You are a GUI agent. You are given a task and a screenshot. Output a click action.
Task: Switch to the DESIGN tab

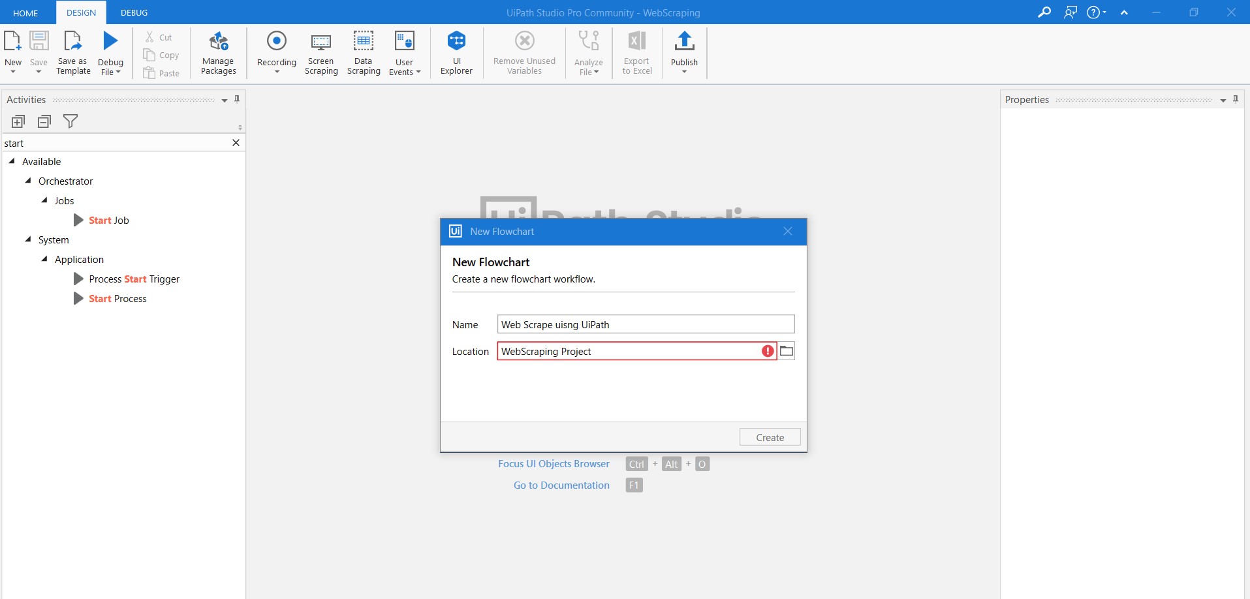coord(81,12)
